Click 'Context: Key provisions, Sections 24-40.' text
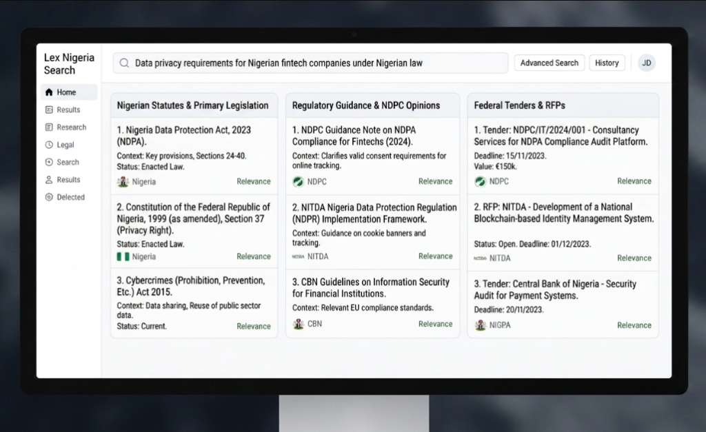706x432 pixels. (181, 156)
